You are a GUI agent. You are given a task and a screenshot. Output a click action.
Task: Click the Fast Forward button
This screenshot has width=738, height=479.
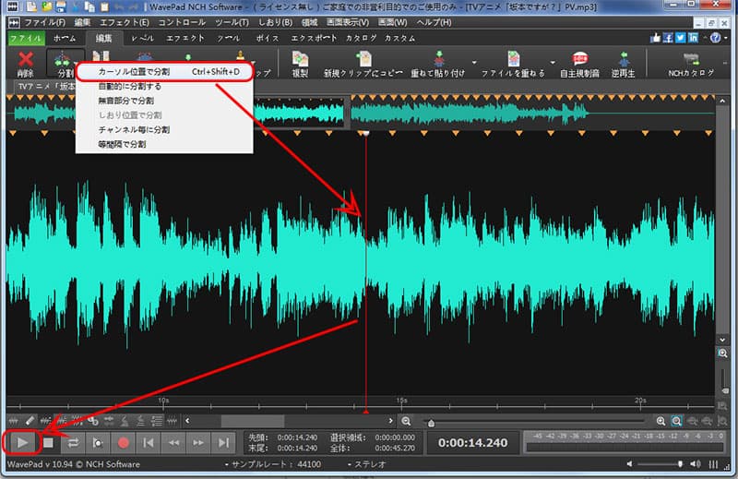[198, 443]
